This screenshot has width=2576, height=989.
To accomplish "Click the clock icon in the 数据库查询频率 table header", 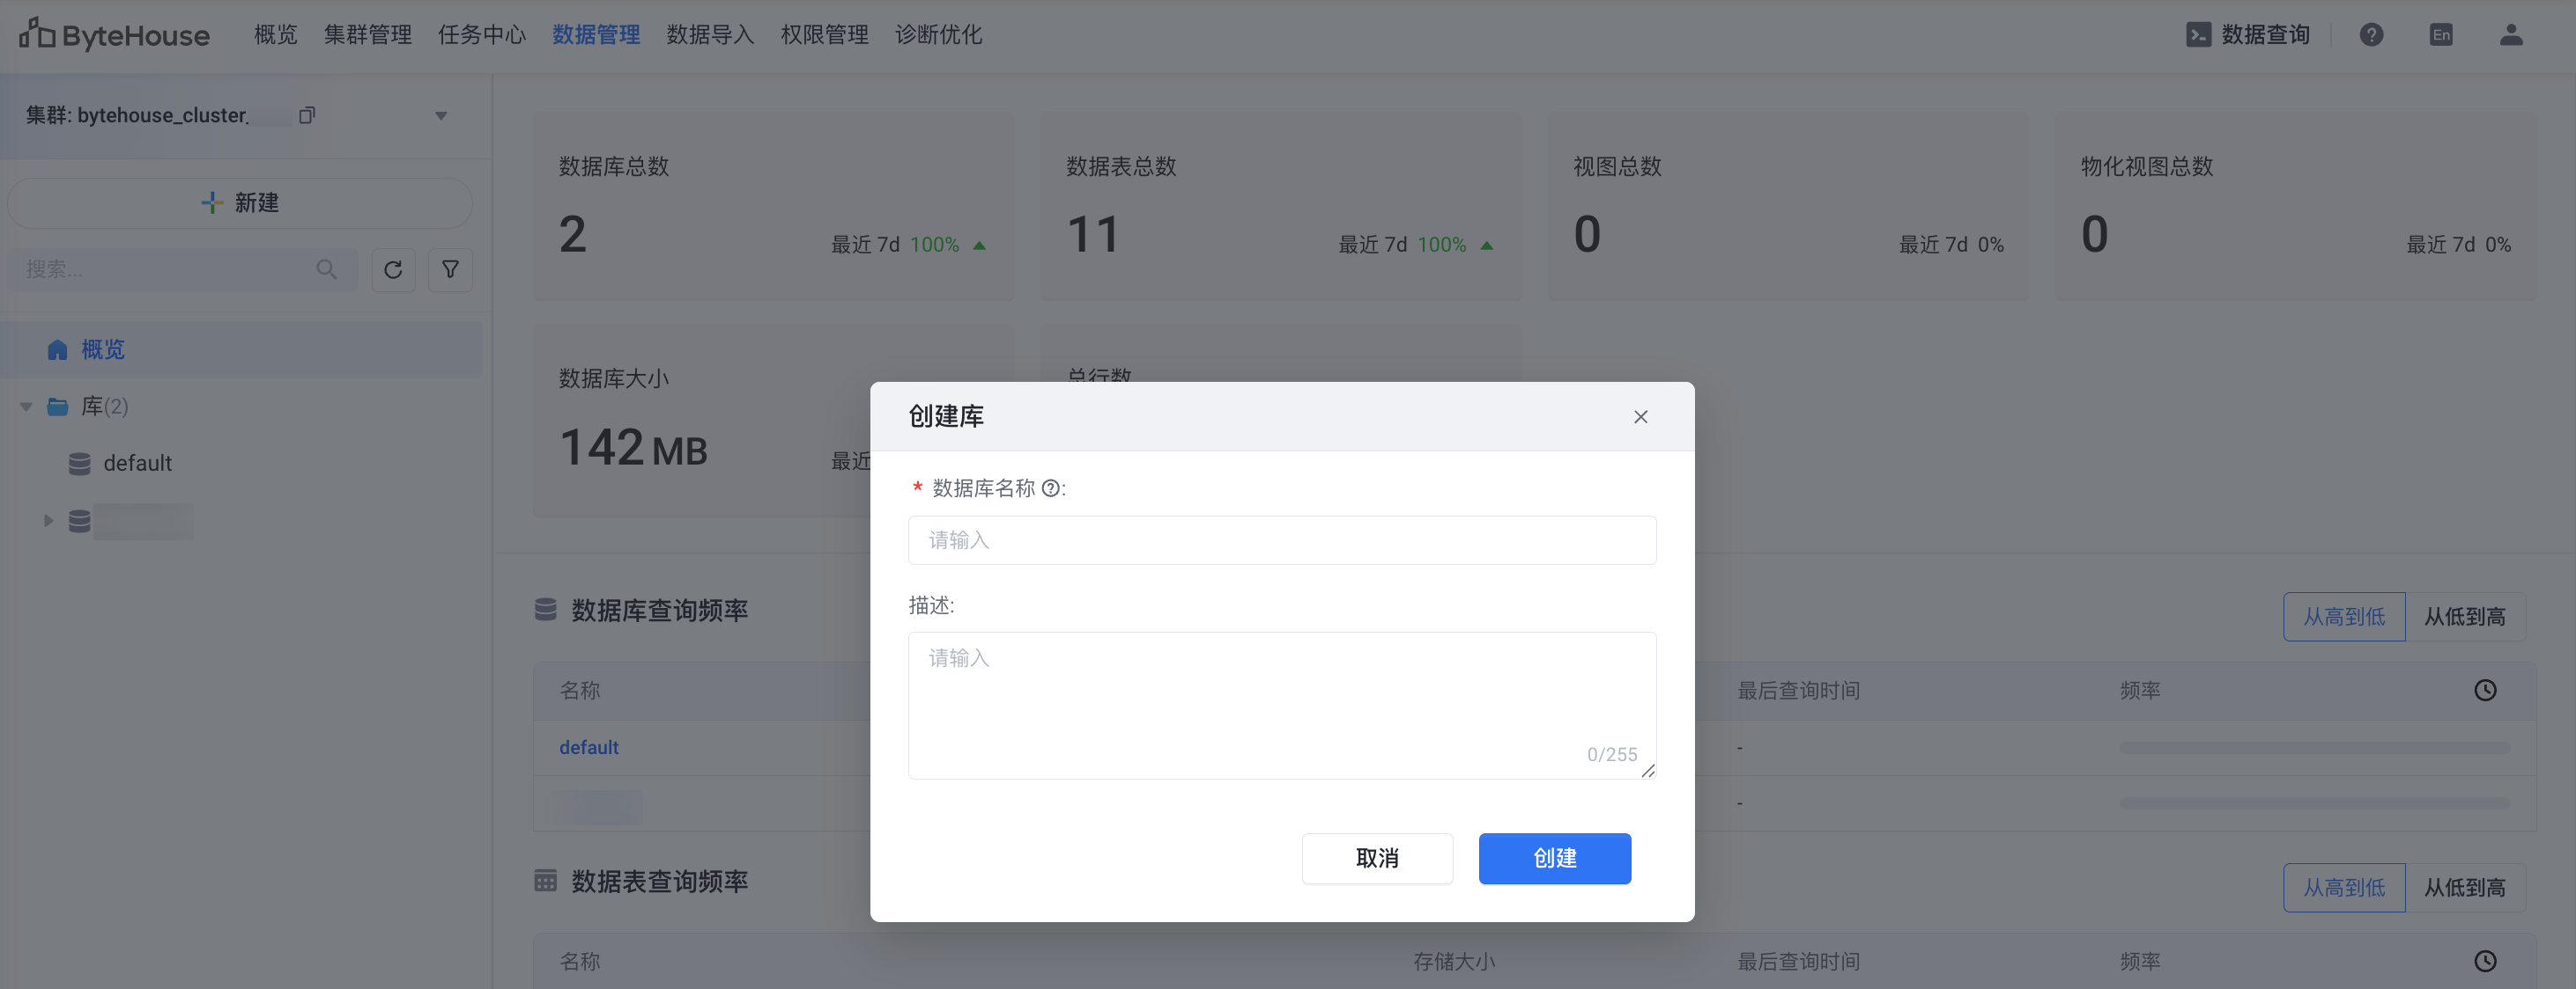I will tap(2485, 691).
